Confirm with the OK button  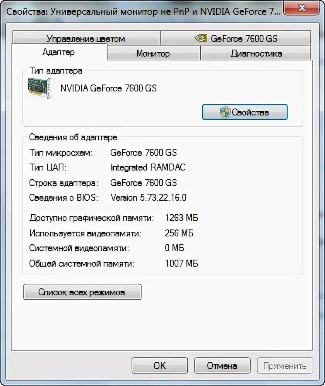pos(159,365)
